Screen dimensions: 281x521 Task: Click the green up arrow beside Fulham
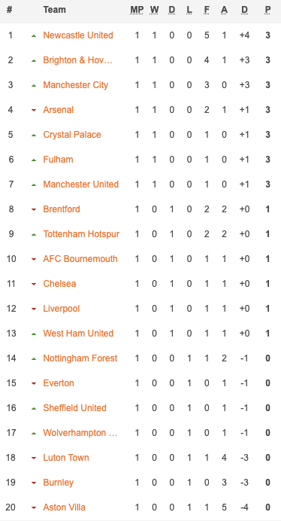pyautogui.click(x=34, y=160)
